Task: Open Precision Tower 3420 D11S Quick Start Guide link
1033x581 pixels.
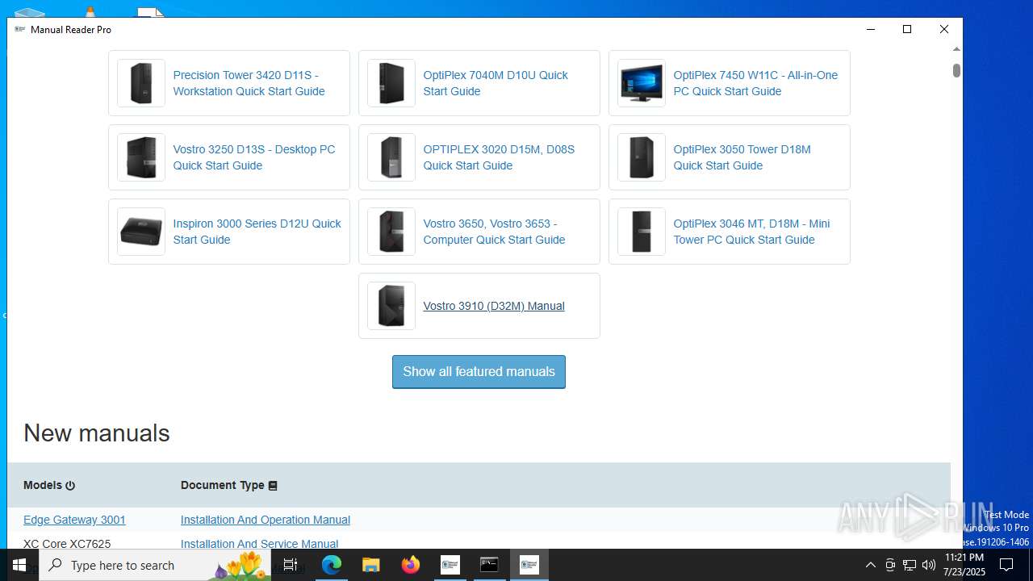Action: point(249,83)
